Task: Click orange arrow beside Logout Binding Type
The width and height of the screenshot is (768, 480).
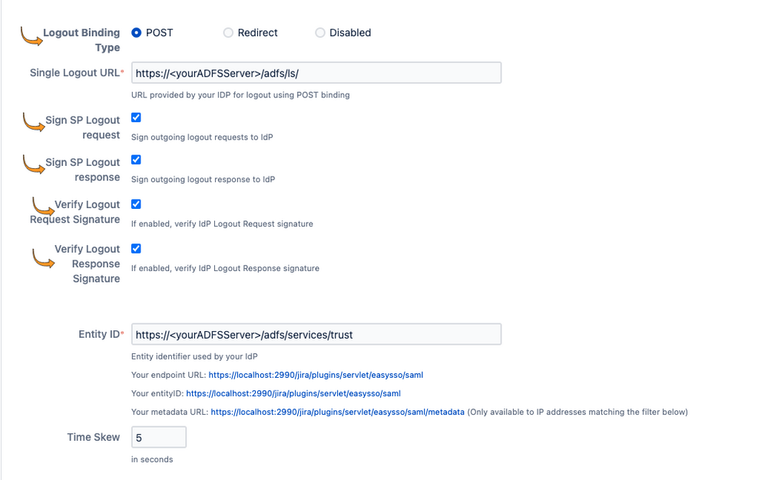Action: 31,37
